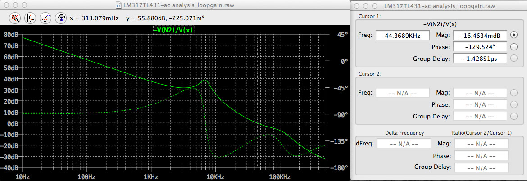
Task: Click the x = 313.079mHz readout
Action: (x=94, y=18)
